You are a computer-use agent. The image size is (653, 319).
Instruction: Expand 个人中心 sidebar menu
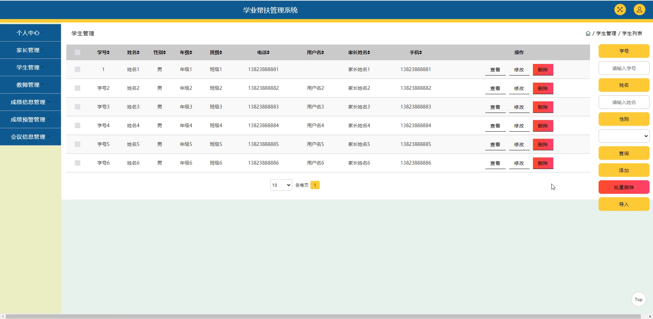[30, 33]
